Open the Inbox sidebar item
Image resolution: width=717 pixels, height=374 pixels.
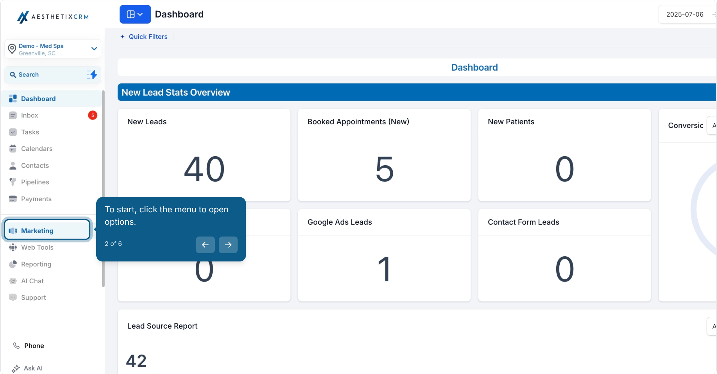pyautogui.click(x=51, y=115)
